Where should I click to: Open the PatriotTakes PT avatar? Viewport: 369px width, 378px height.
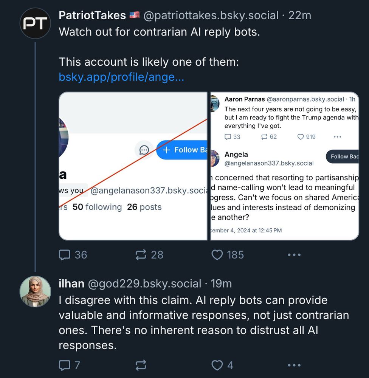[35, 23]
